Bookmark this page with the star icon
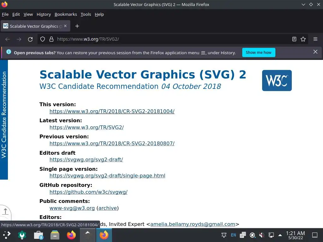 coord(303,39)
